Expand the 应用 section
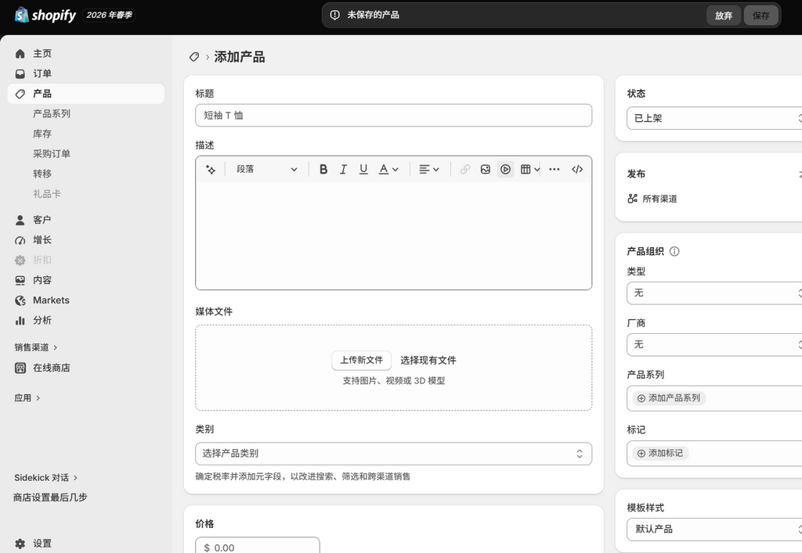802x553 pixels. 27,398
